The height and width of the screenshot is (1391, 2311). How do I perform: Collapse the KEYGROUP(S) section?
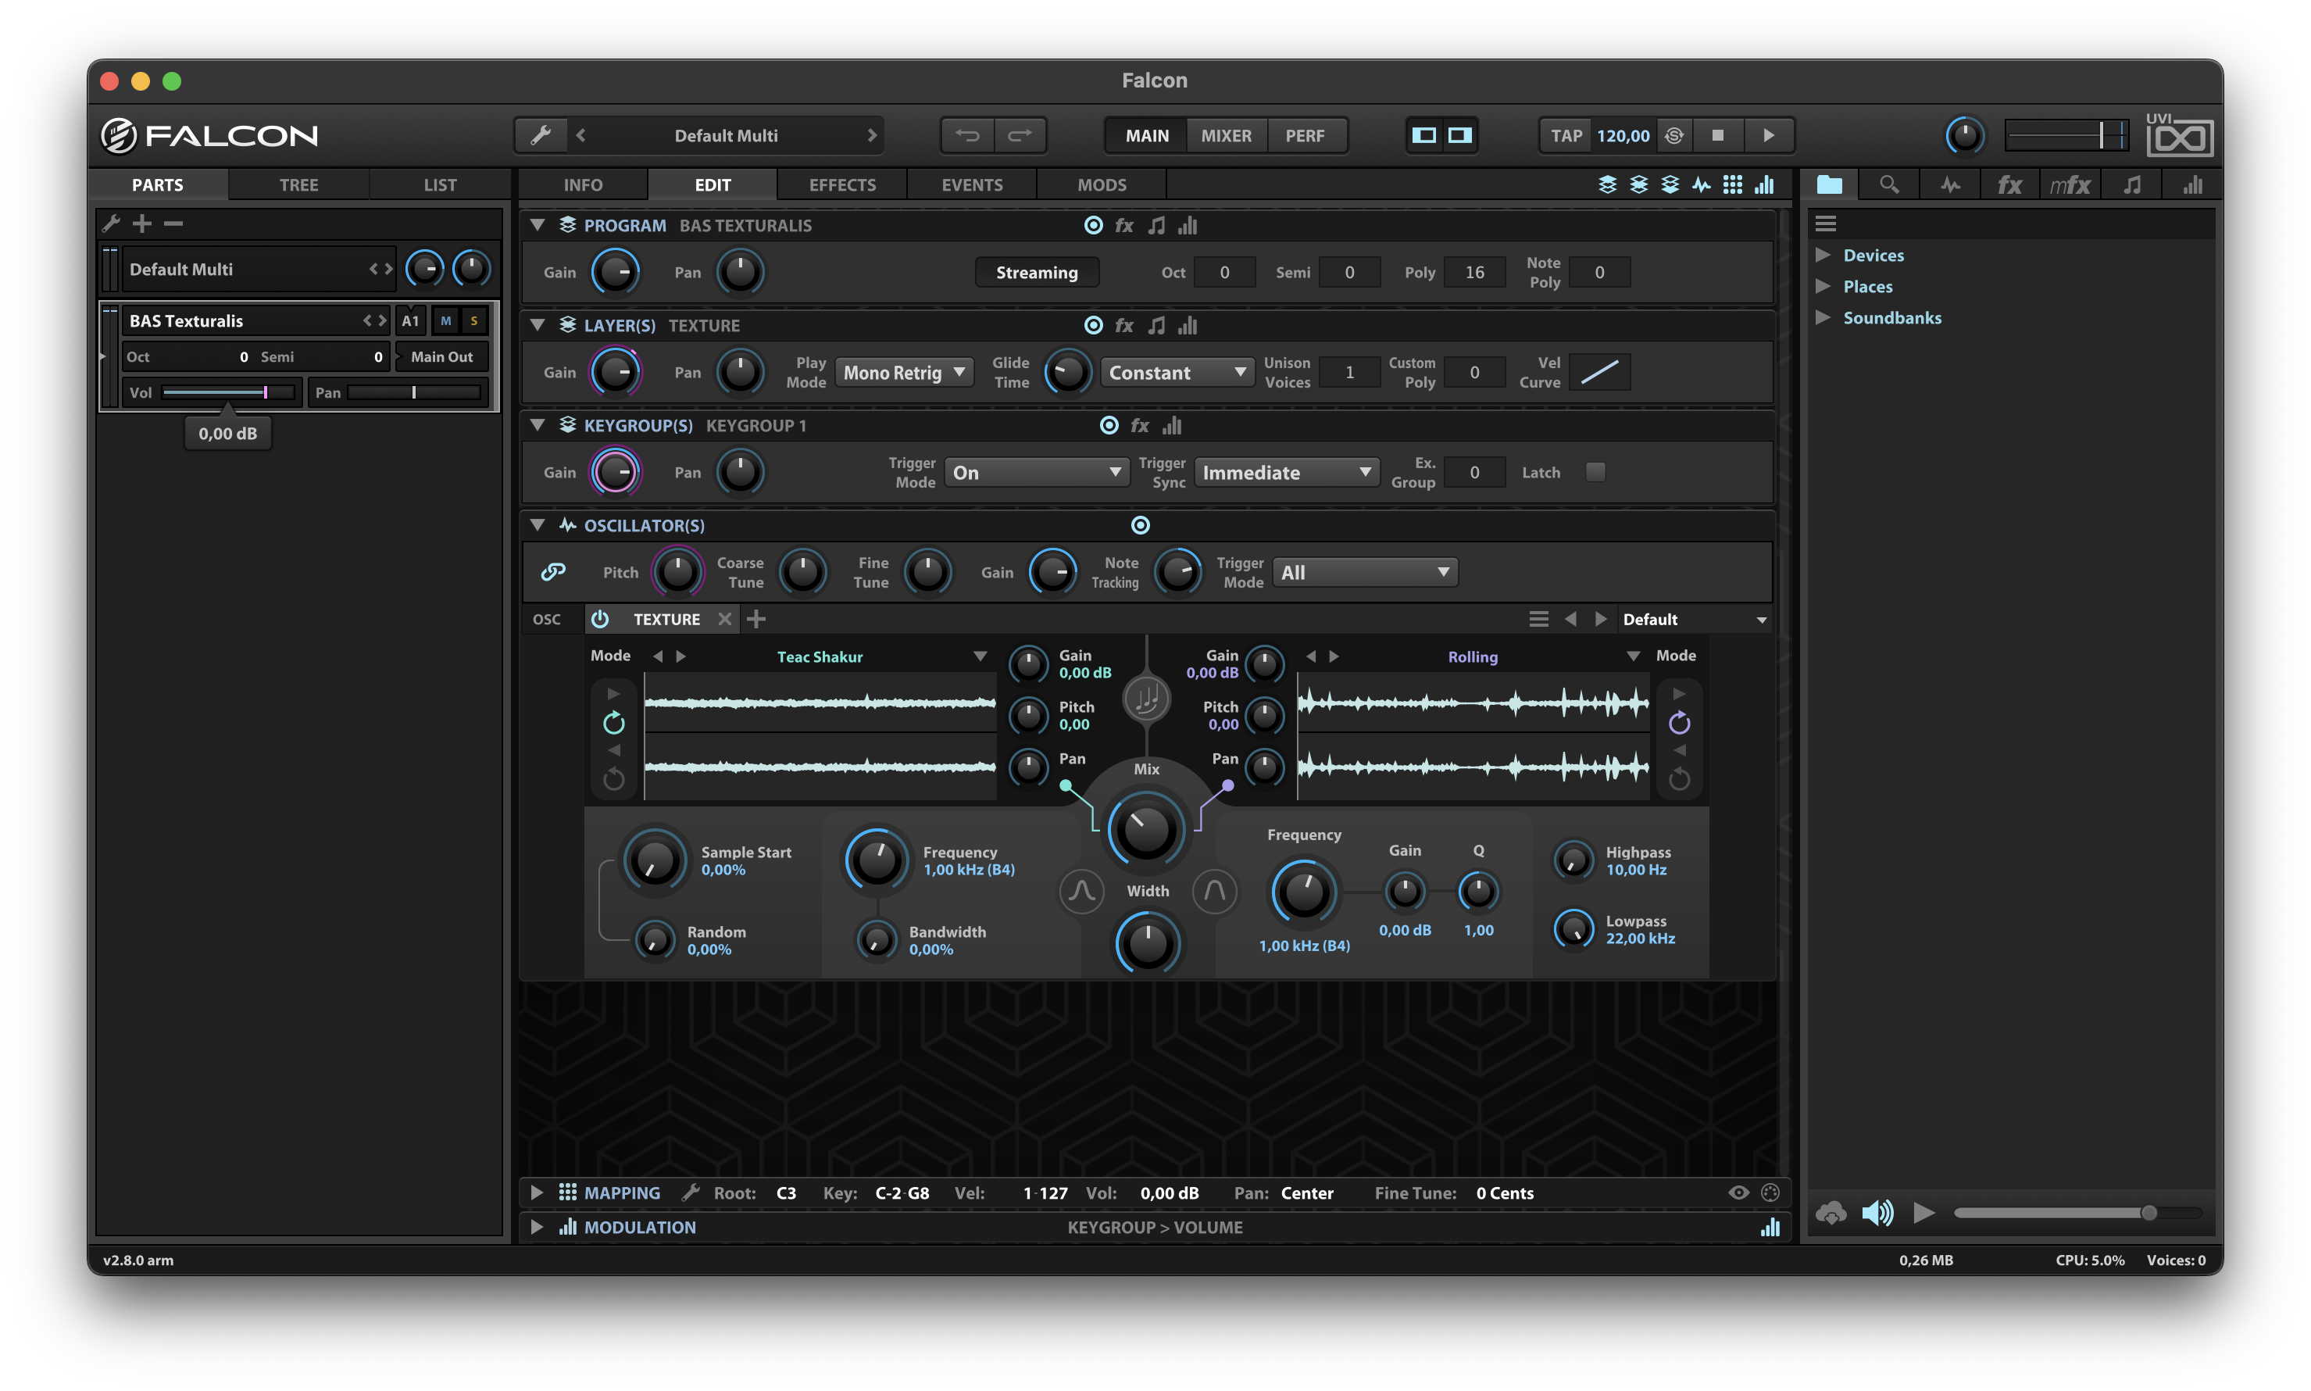pos(538,426)
